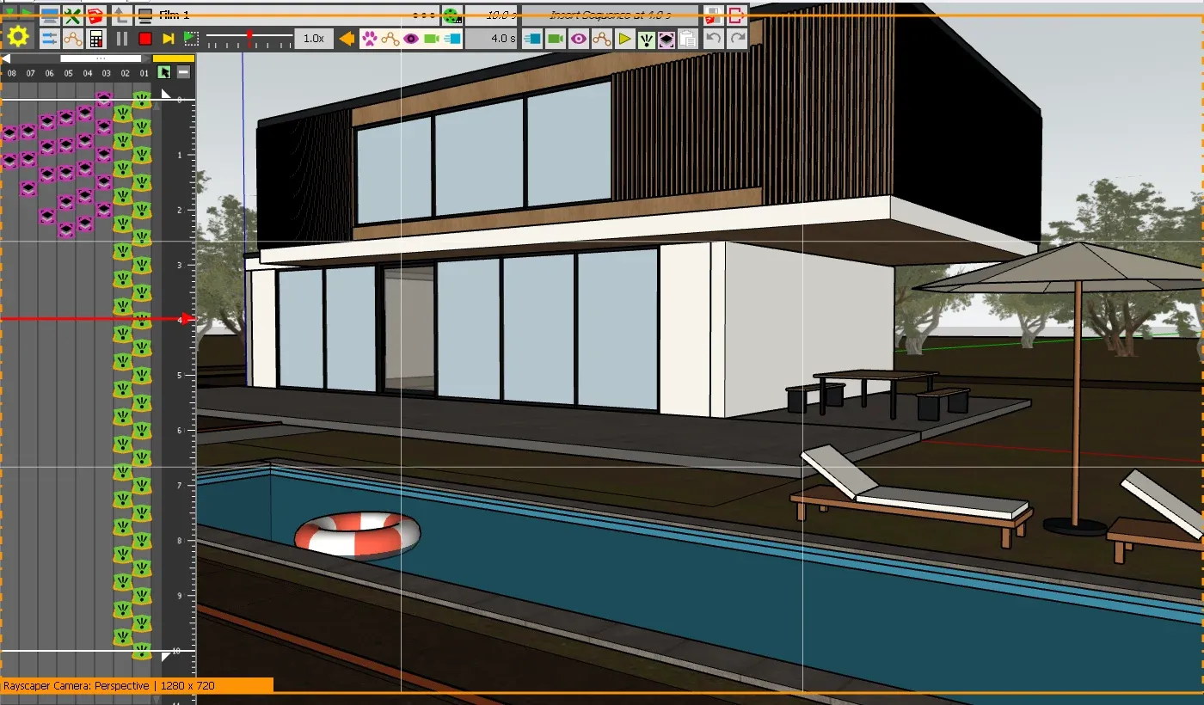Click the green cursor selection tool in the timeline header
The image size is (1204, 705).
pos(163,73)
